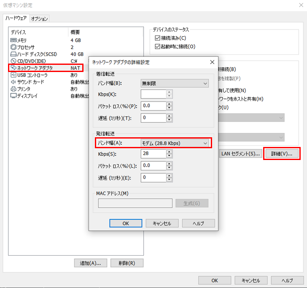
Task: Click outgoing 遅延 (ミリ秒)(E) field
Action: pos(153,178)
